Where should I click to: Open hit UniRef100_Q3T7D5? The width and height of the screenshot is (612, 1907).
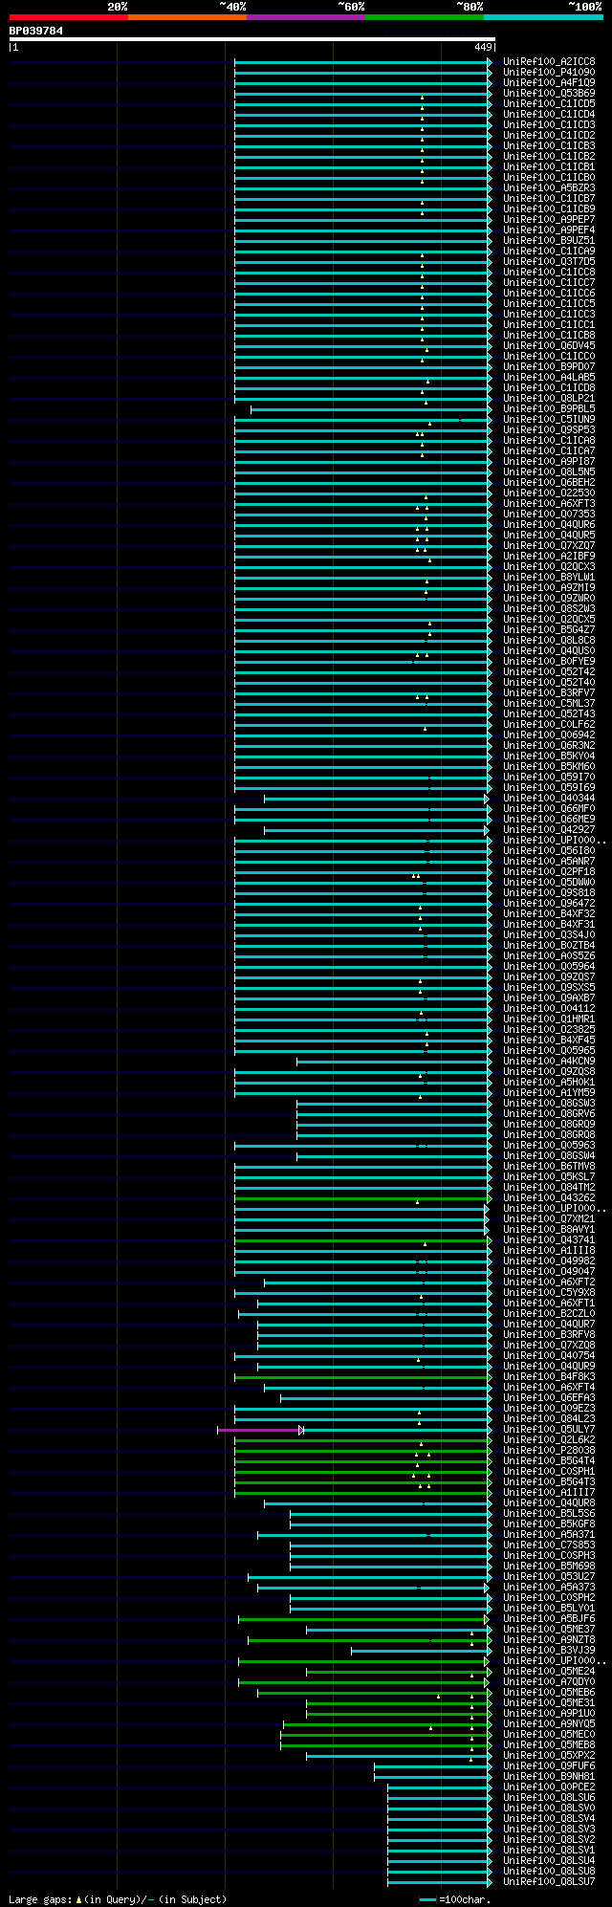click(x=549, y=261)
